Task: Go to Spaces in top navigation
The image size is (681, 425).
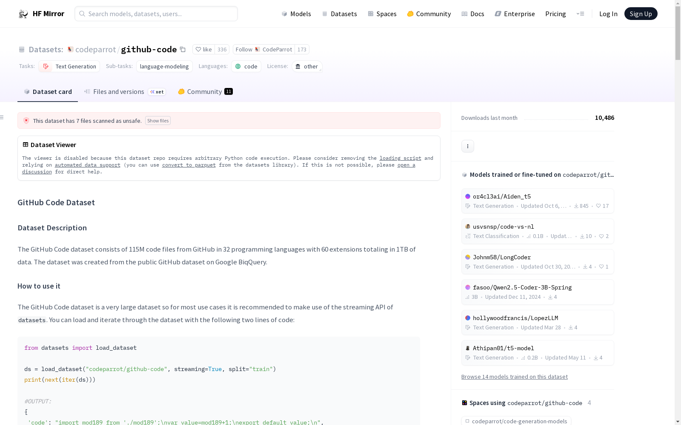Action: [x=382, y=14]
